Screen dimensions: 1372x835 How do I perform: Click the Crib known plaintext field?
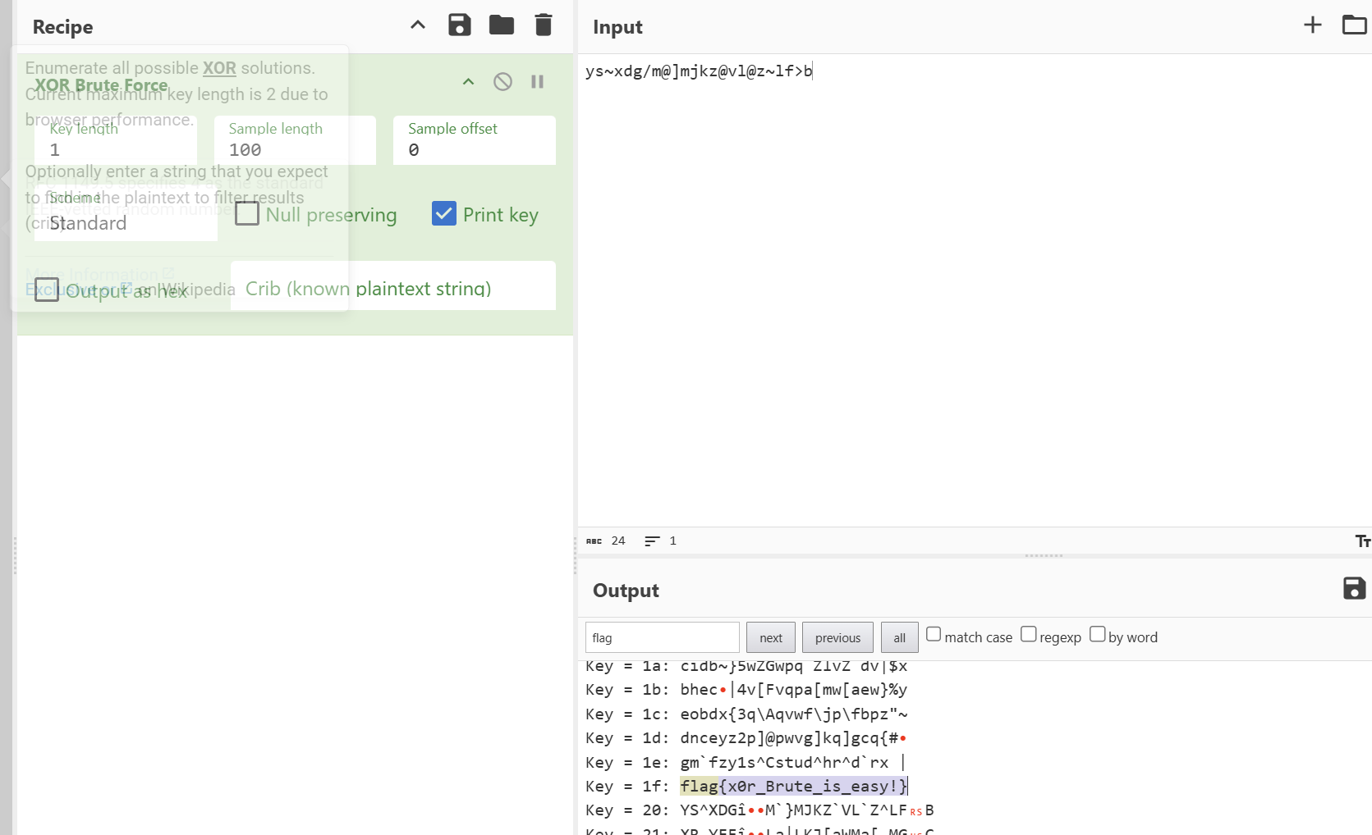click(x=392, y=287)
